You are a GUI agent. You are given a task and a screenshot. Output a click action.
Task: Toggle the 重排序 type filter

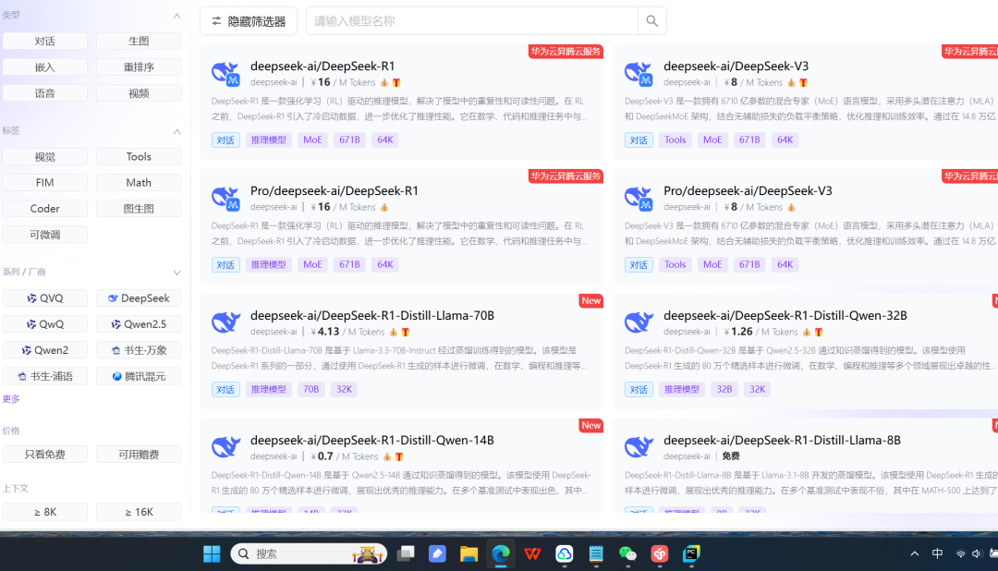point(139,67)
